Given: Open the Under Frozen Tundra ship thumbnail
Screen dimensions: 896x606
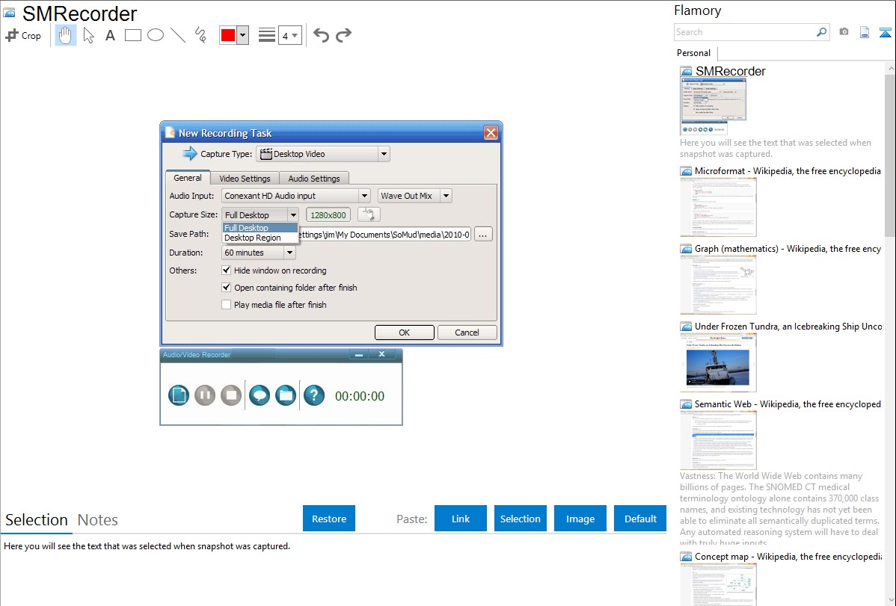Looking at the screenshot, I should pos(718,362).
